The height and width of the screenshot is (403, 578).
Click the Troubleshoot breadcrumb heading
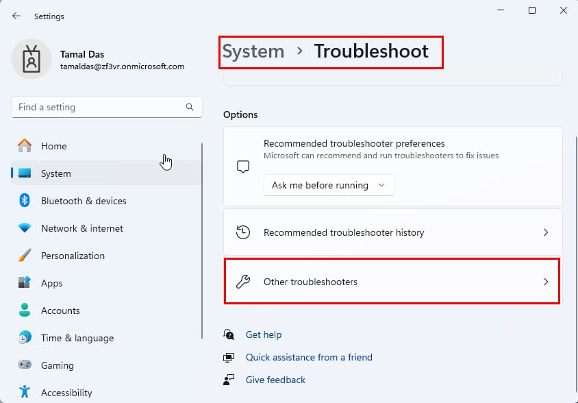click(x=371, y=51)
